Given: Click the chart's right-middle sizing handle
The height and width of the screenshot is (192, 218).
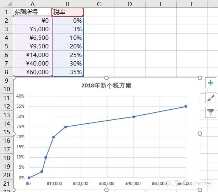Looking at the screenshot, I should click(200, 133).
